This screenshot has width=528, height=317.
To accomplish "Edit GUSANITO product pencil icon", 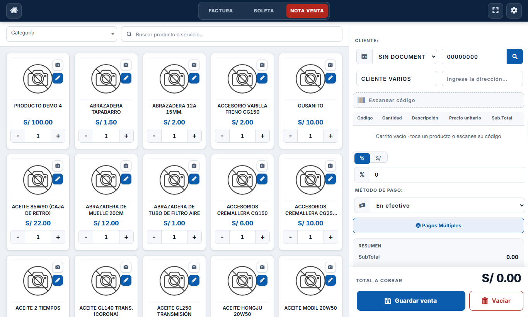I will tap(330, 78).
